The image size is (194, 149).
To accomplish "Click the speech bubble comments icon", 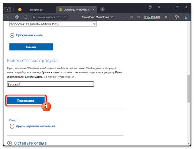I will [138, 17].
